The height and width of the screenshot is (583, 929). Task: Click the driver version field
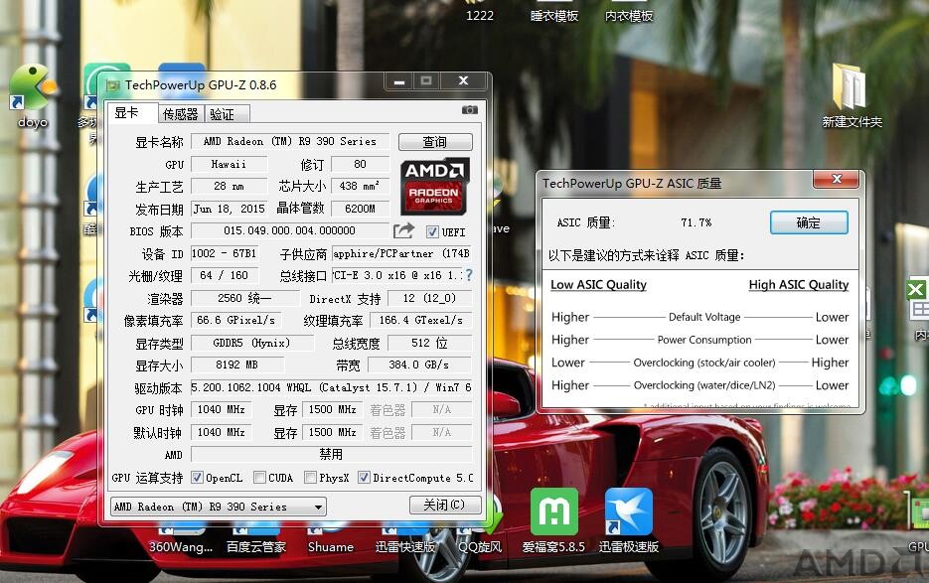coord(331,387)
